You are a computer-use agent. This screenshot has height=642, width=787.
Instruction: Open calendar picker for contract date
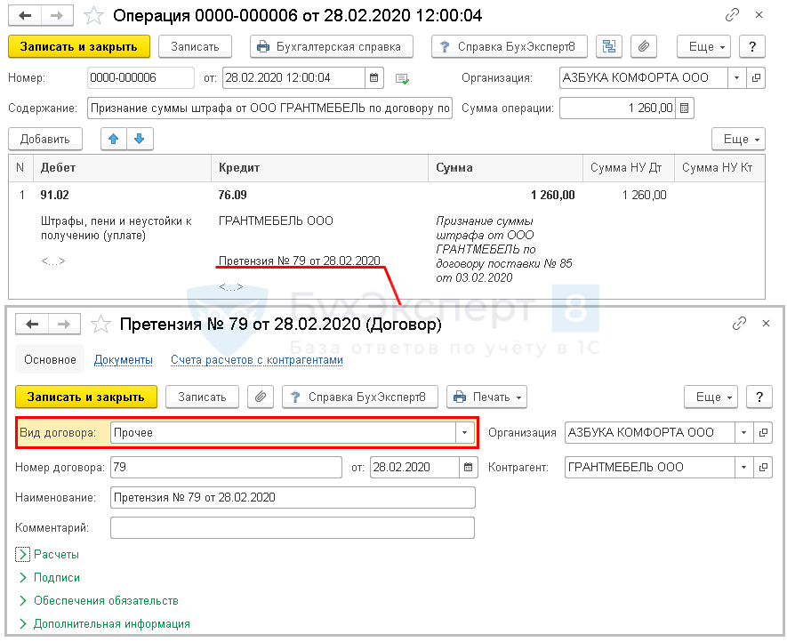[469, 468]
